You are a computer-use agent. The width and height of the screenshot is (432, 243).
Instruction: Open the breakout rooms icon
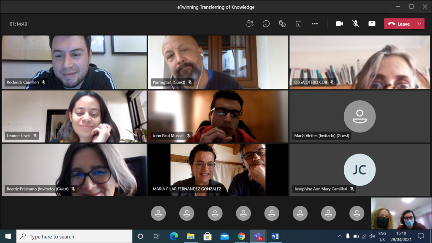pos(298,24)
